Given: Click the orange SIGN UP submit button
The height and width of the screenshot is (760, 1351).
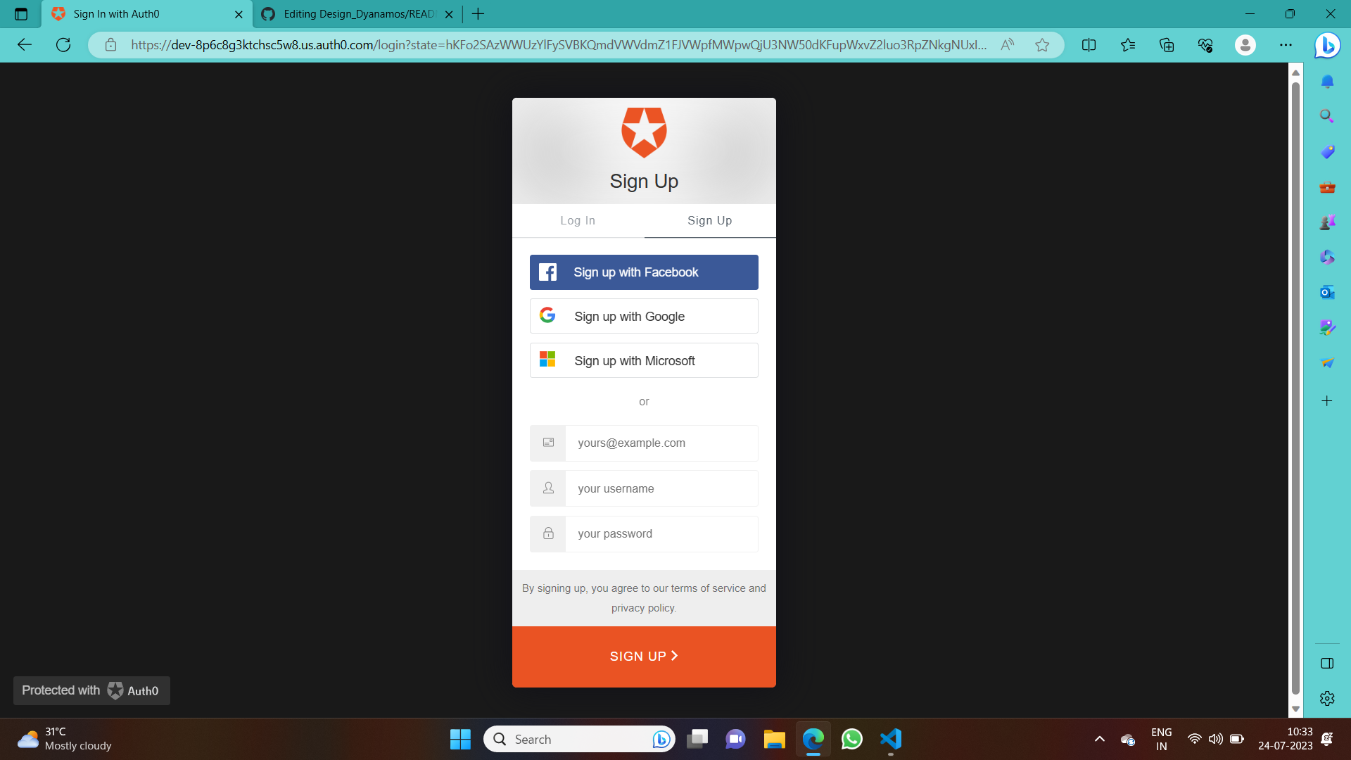Looking at the screenshot, I should tap(643, 657).
